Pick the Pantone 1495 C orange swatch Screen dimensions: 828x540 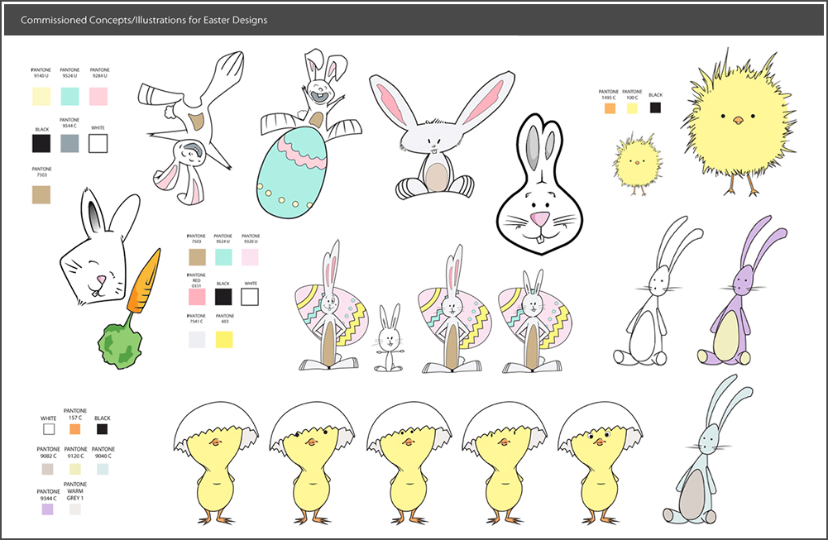[610, 108]
